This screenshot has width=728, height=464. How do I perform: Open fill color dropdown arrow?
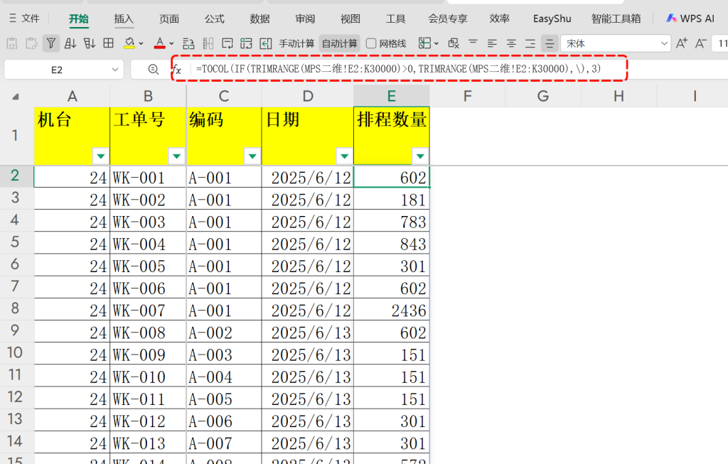(141, 43)
